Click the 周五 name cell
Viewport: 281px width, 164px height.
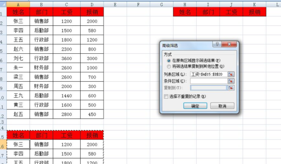[18, 86]
